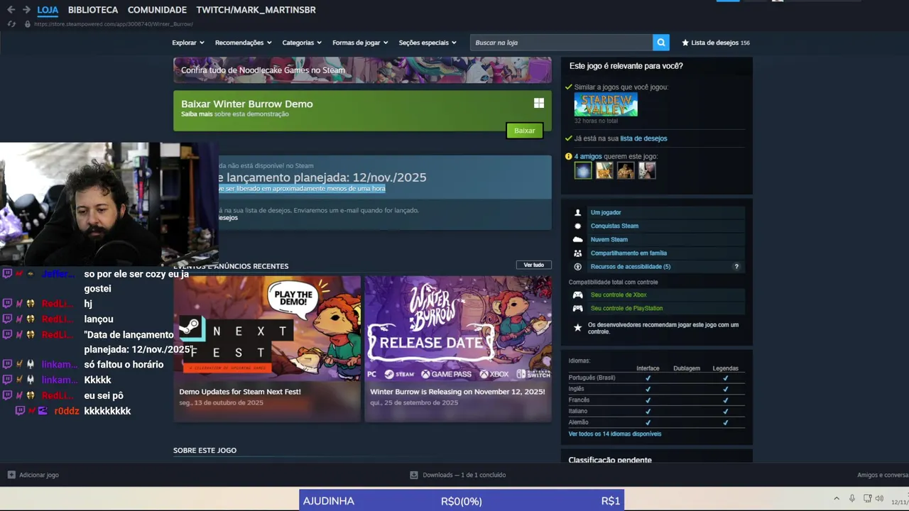
Task: Switch to the LOJA tab
Action: (48, 10)
